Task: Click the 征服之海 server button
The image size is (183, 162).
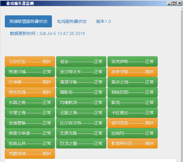Action: tap(81, 113)
